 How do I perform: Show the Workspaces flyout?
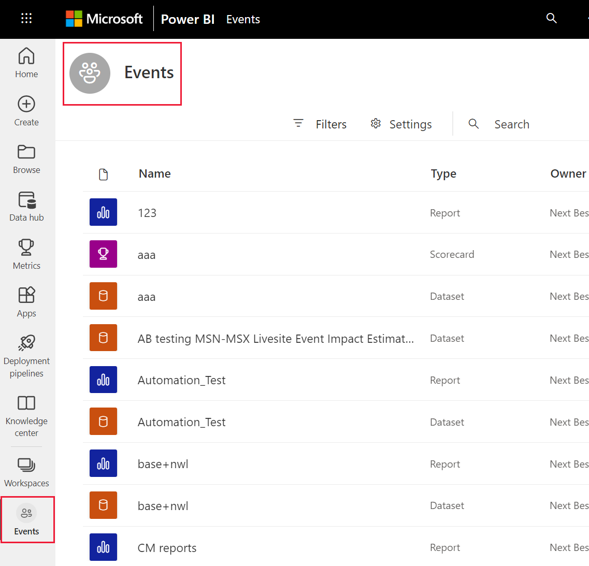(26, 472)
